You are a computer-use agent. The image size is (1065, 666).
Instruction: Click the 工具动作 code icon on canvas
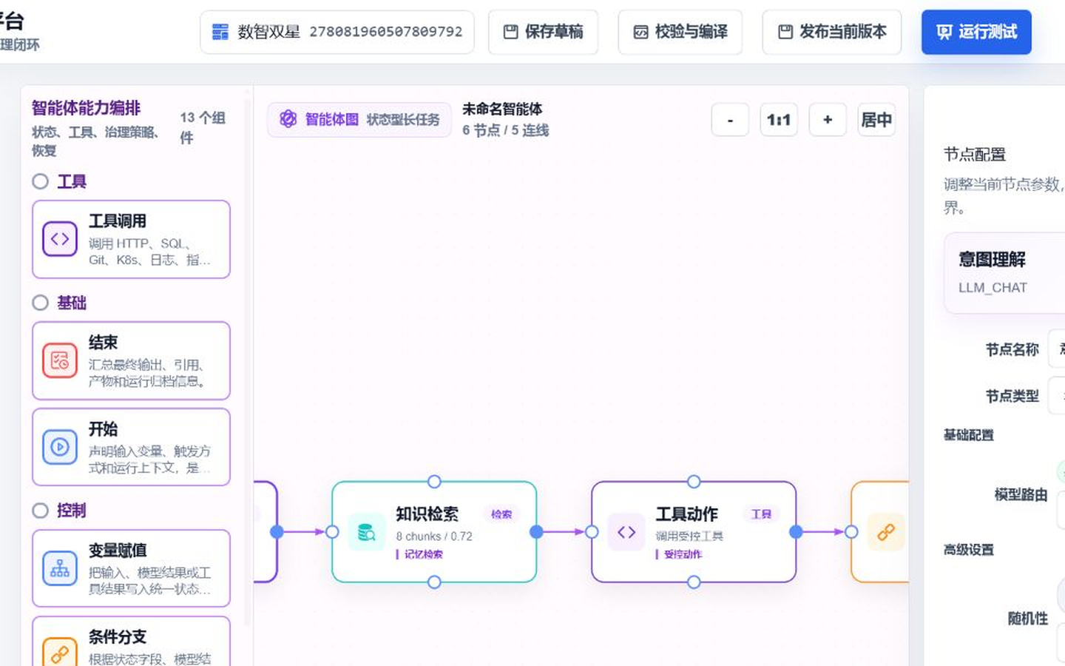pos(626,532)
